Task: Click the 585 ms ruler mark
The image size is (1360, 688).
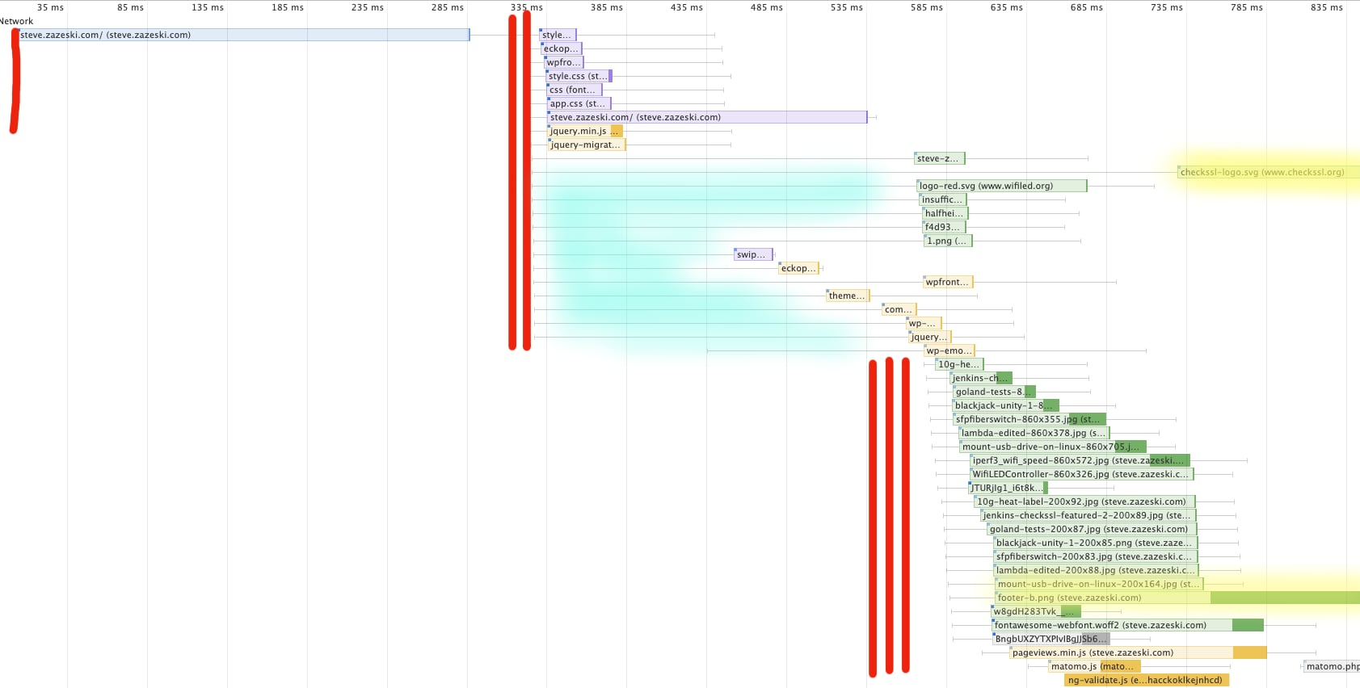Action: (926, 7)
